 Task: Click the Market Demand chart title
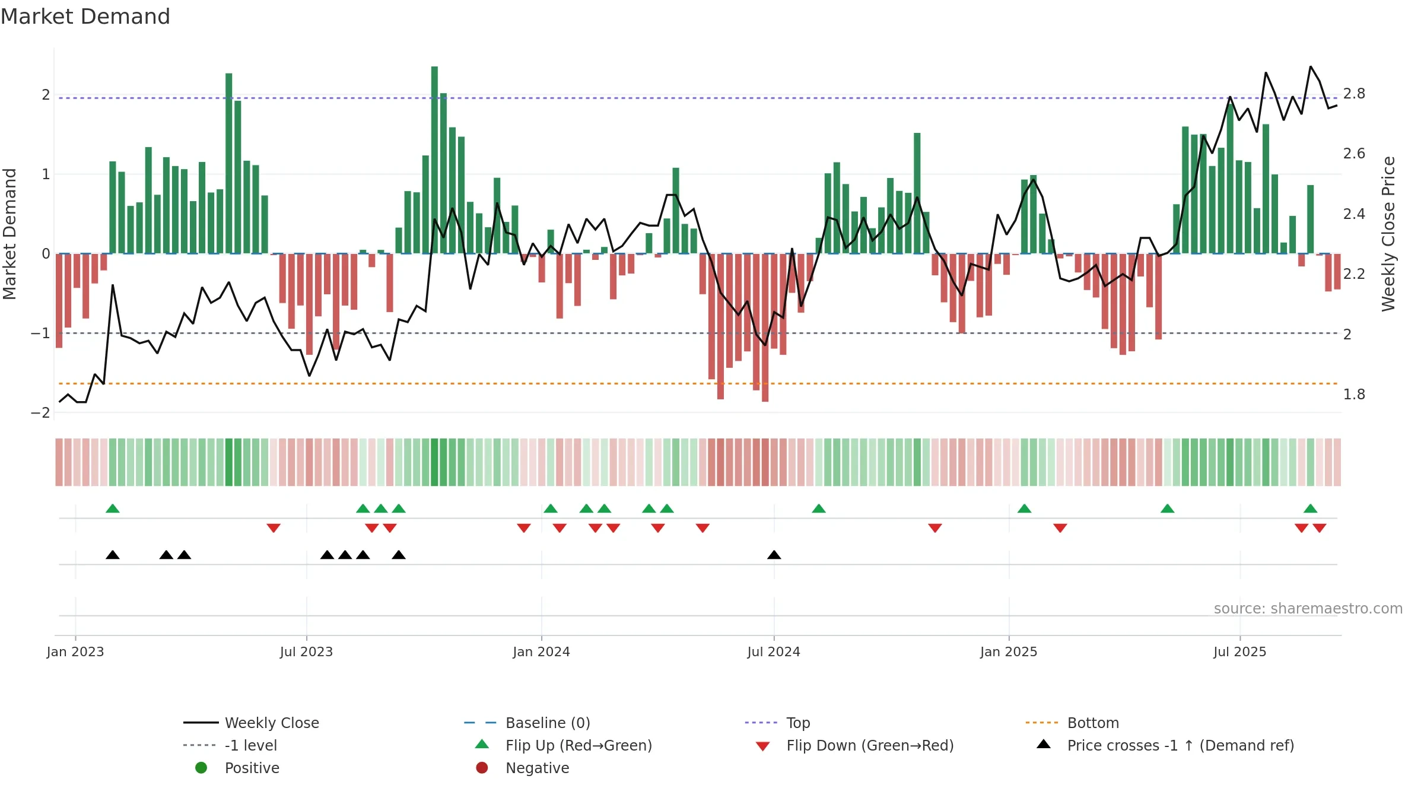coord(85,17)
